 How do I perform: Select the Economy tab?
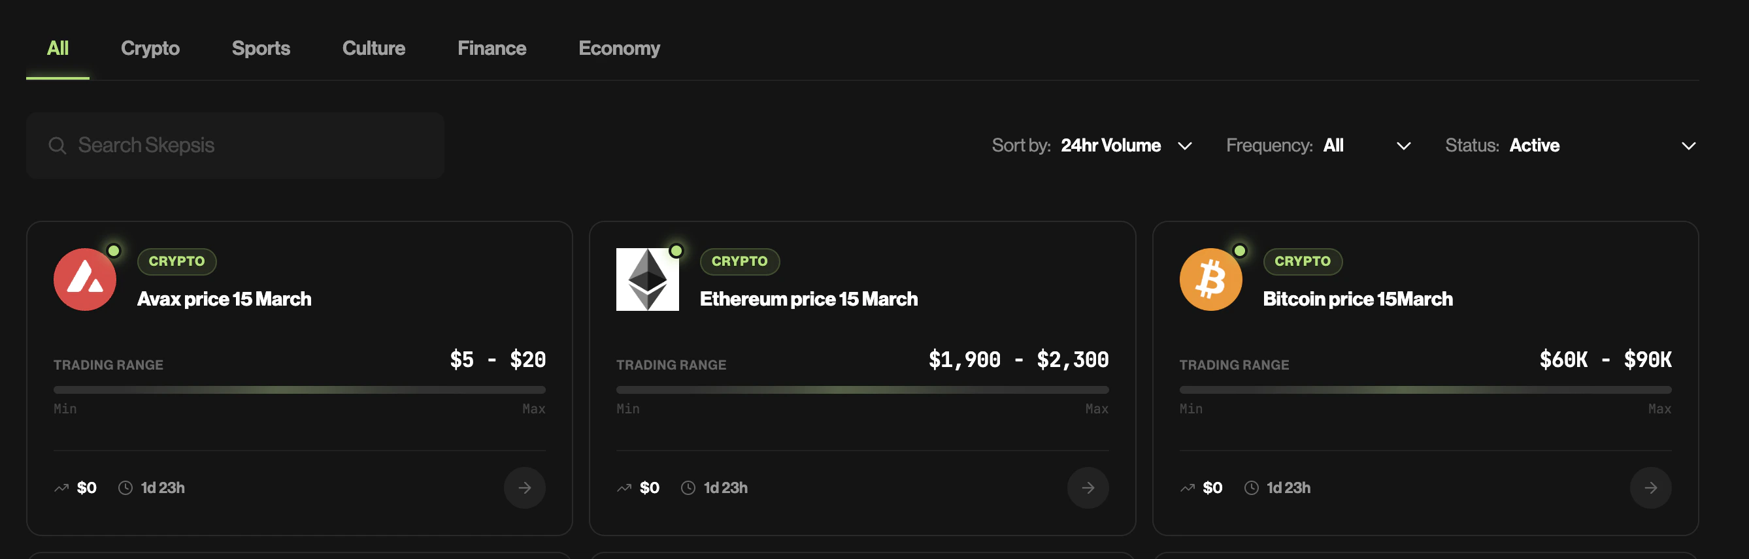click(618, 48)
